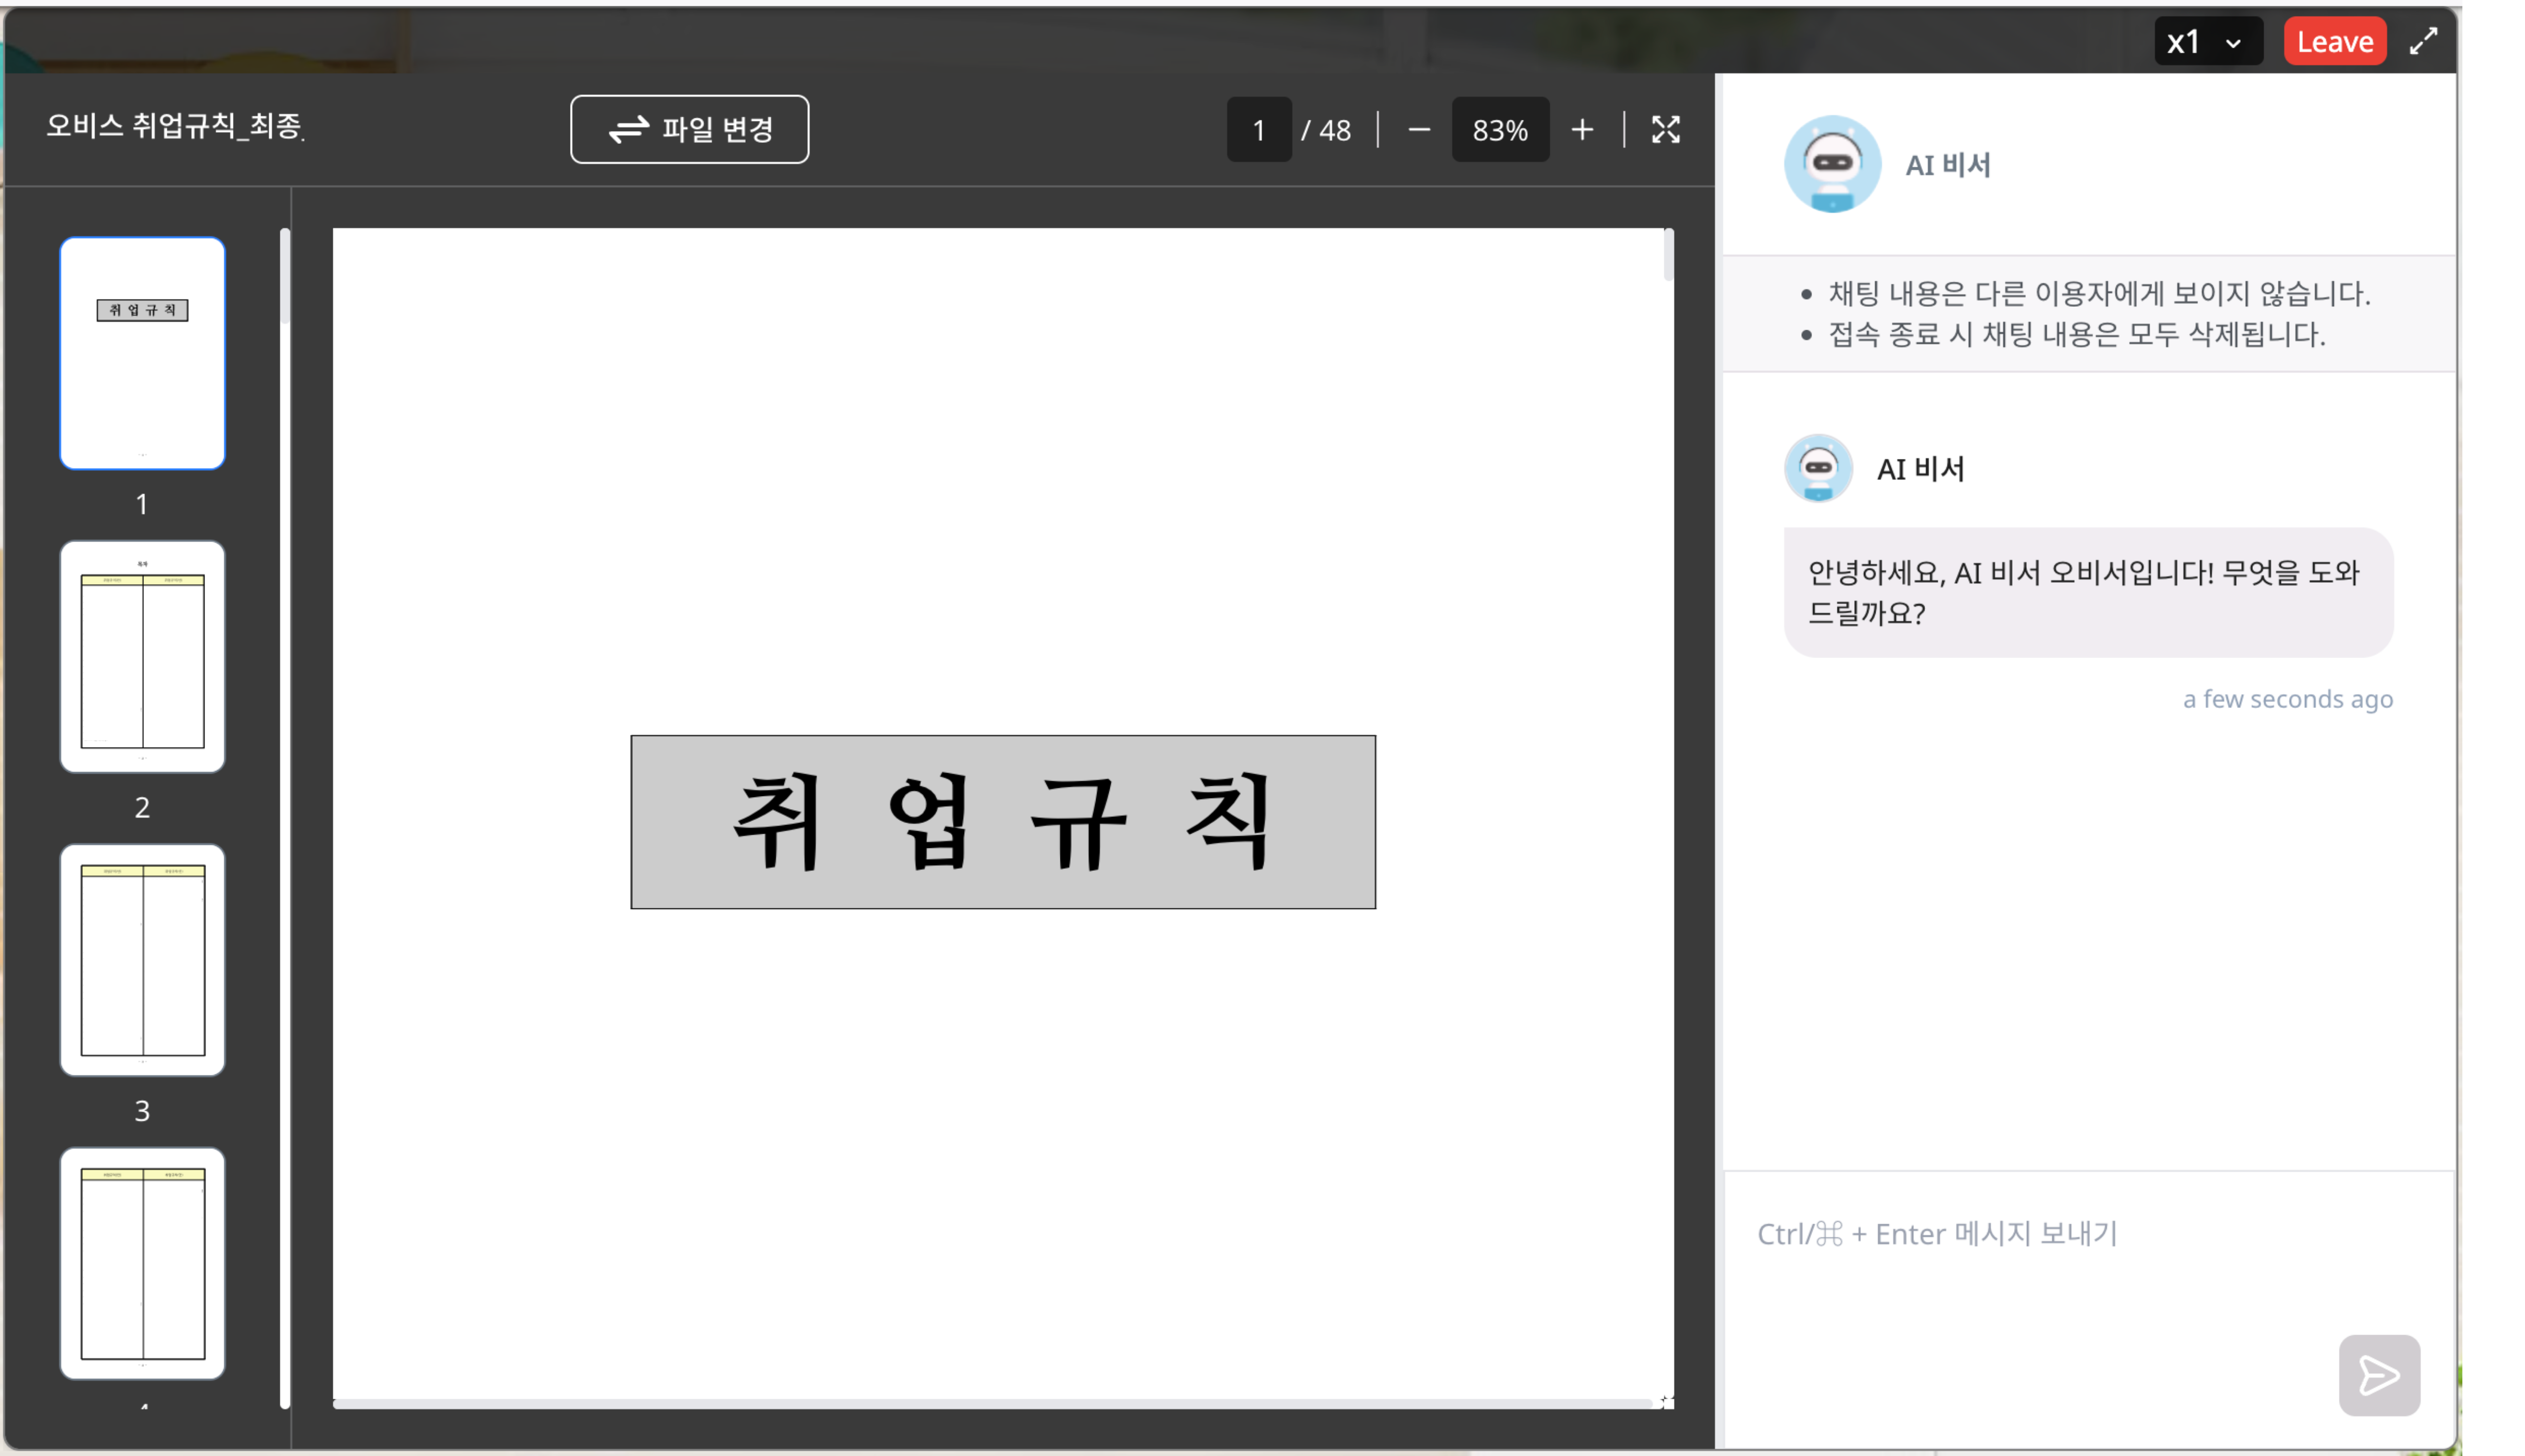Click the Leave button

pyautogui.click(x=2335, y=41)
